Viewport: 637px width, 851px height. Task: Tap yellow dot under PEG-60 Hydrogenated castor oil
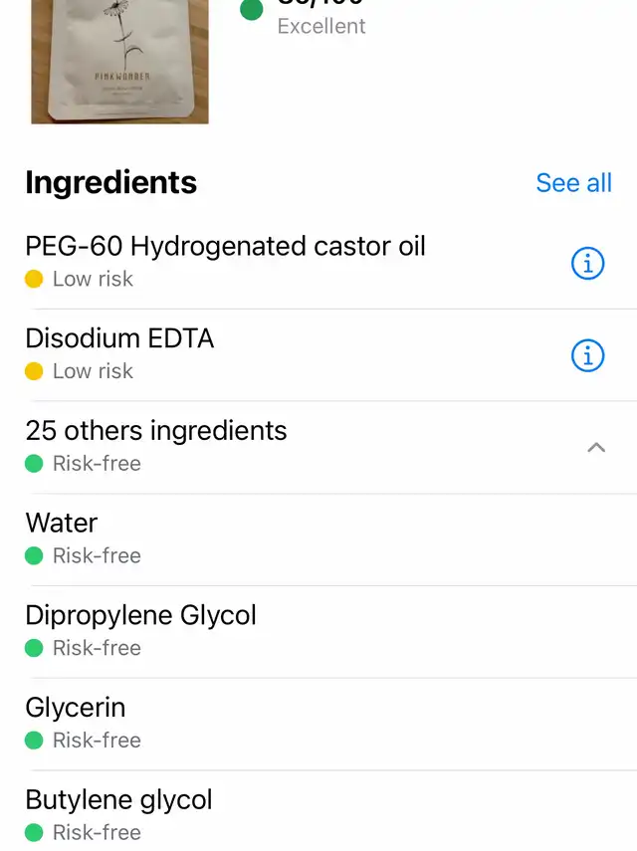pyautogui.click(x=34, y=279)
